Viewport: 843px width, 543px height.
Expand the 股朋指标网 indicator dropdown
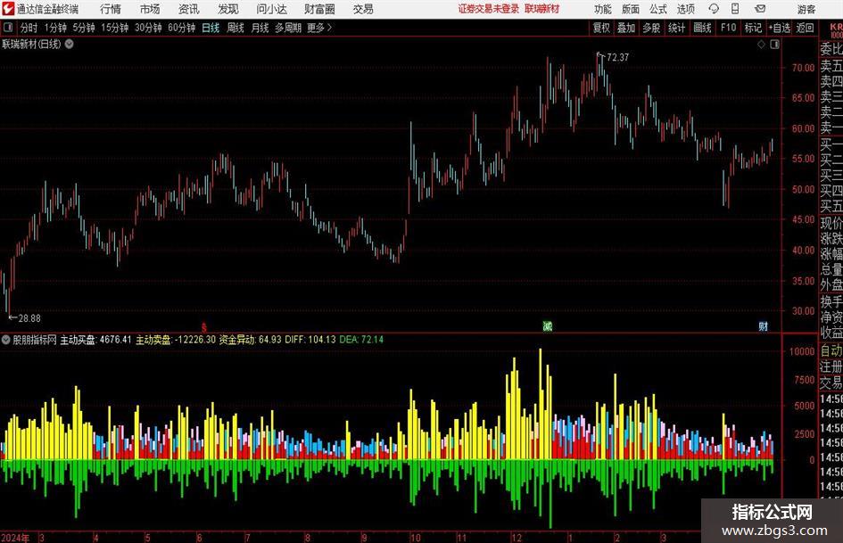coord(6,340)
